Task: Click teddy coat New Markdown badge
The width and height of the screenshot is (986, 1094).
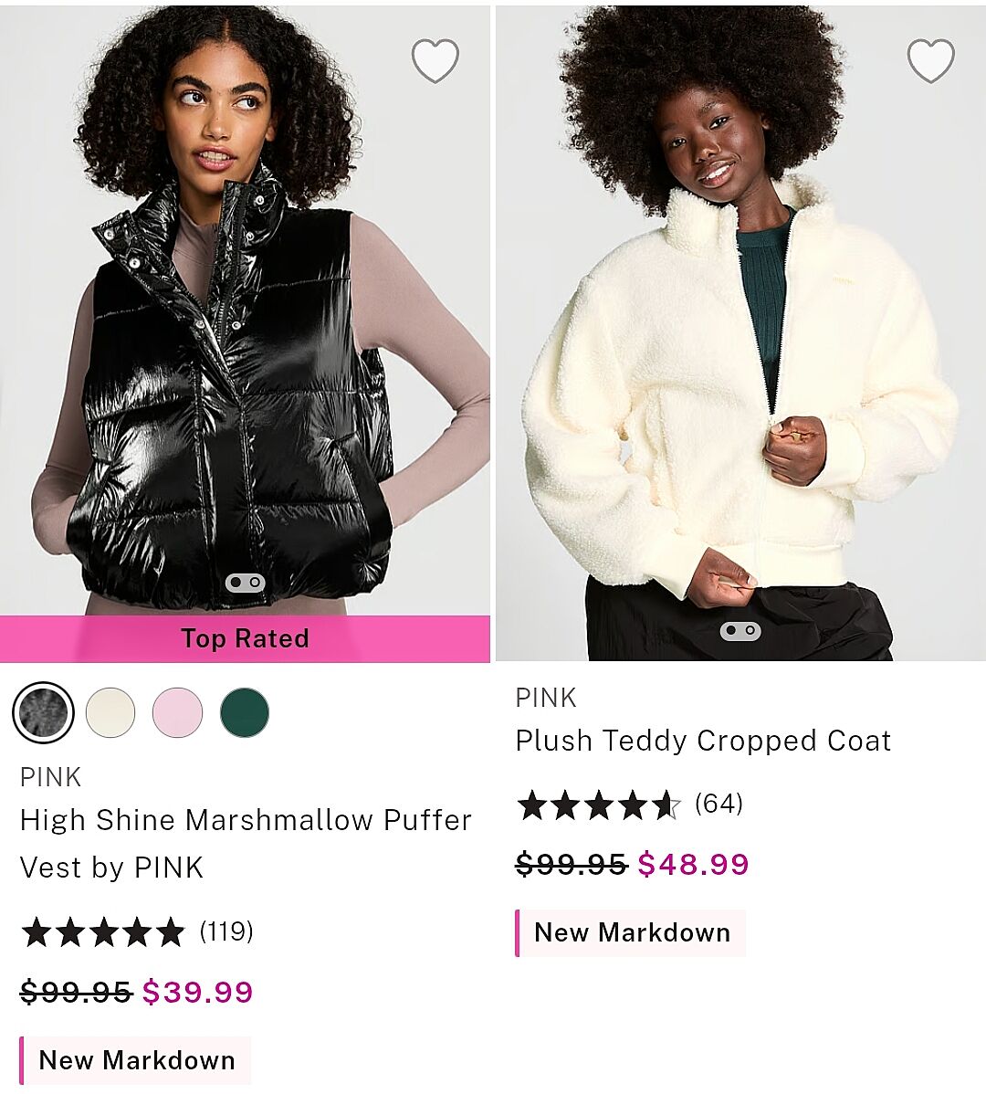Action: point(630,933)
